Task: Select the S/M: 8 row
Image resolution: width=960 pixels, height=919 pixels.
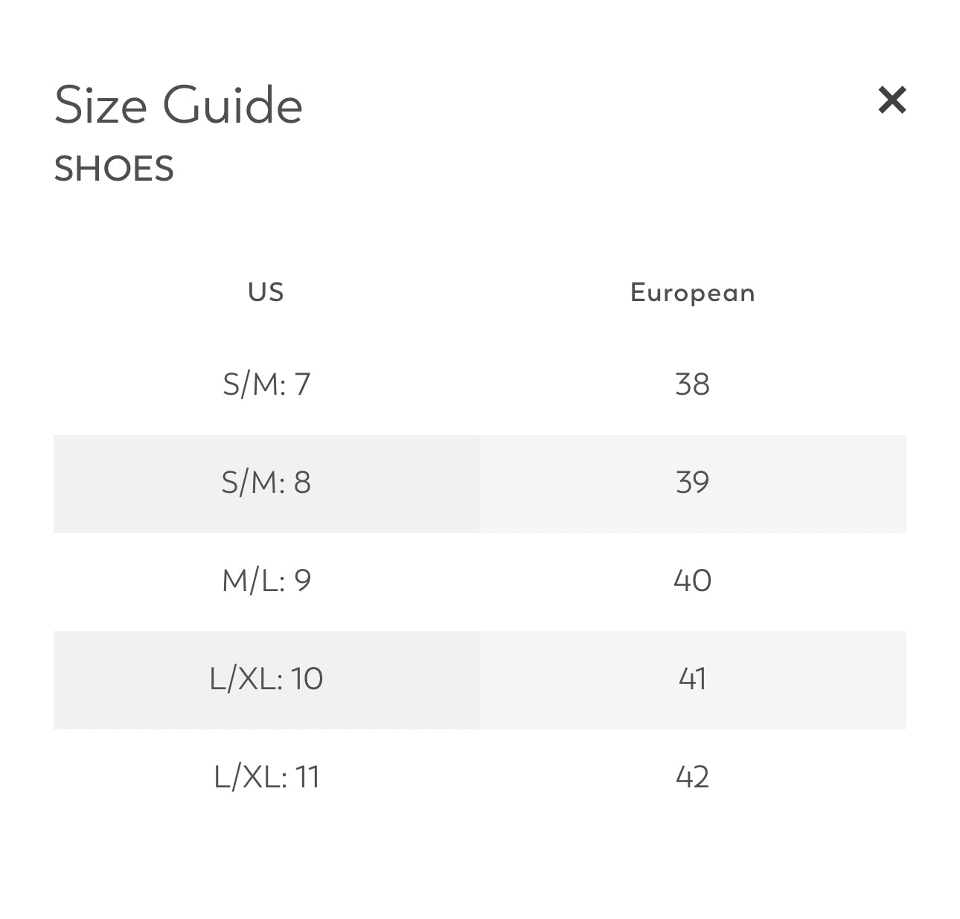Action: tap(480, 483)
